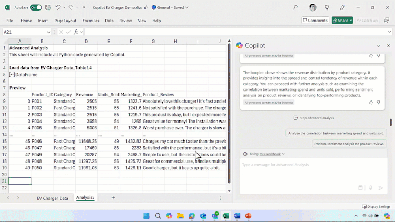Click the Insert Function fx icon
The width and height of the screenshot is (395, 222).
click(x=76, y=32)
